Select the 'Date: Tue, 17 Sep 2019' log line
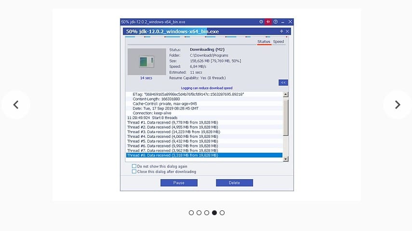This screenshot has height=231, width=412. coord(204,109)
